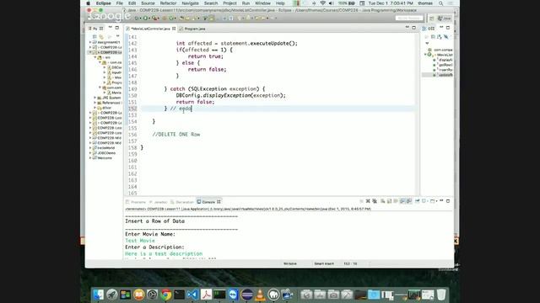This screenshot has width=540, height=303.
Task: Click the date and time in menu bar
Action: coord(391,3)
